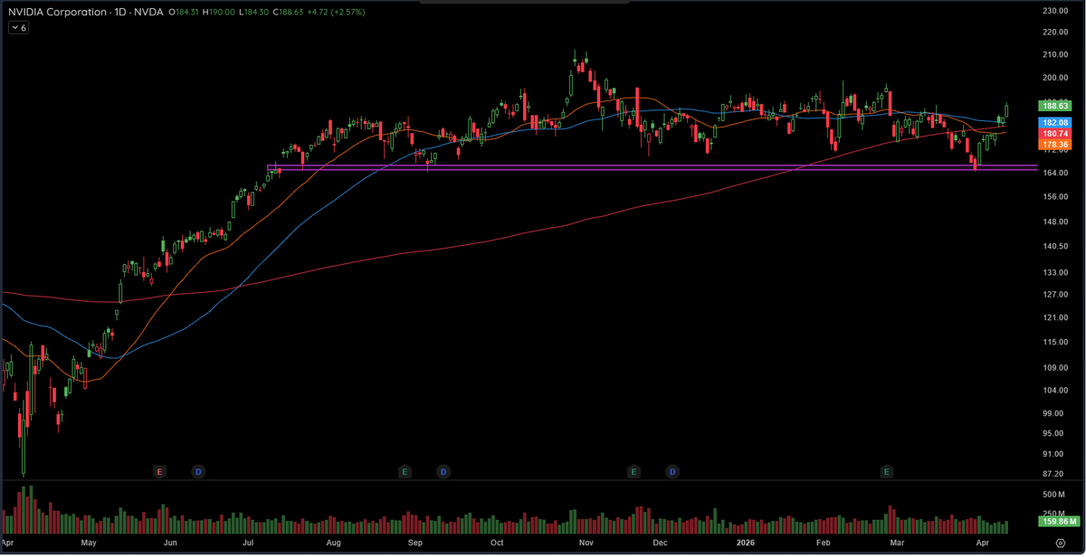Select the dividend marker in early December
The image size is (1086, 557).
click(x=672, y=472)
